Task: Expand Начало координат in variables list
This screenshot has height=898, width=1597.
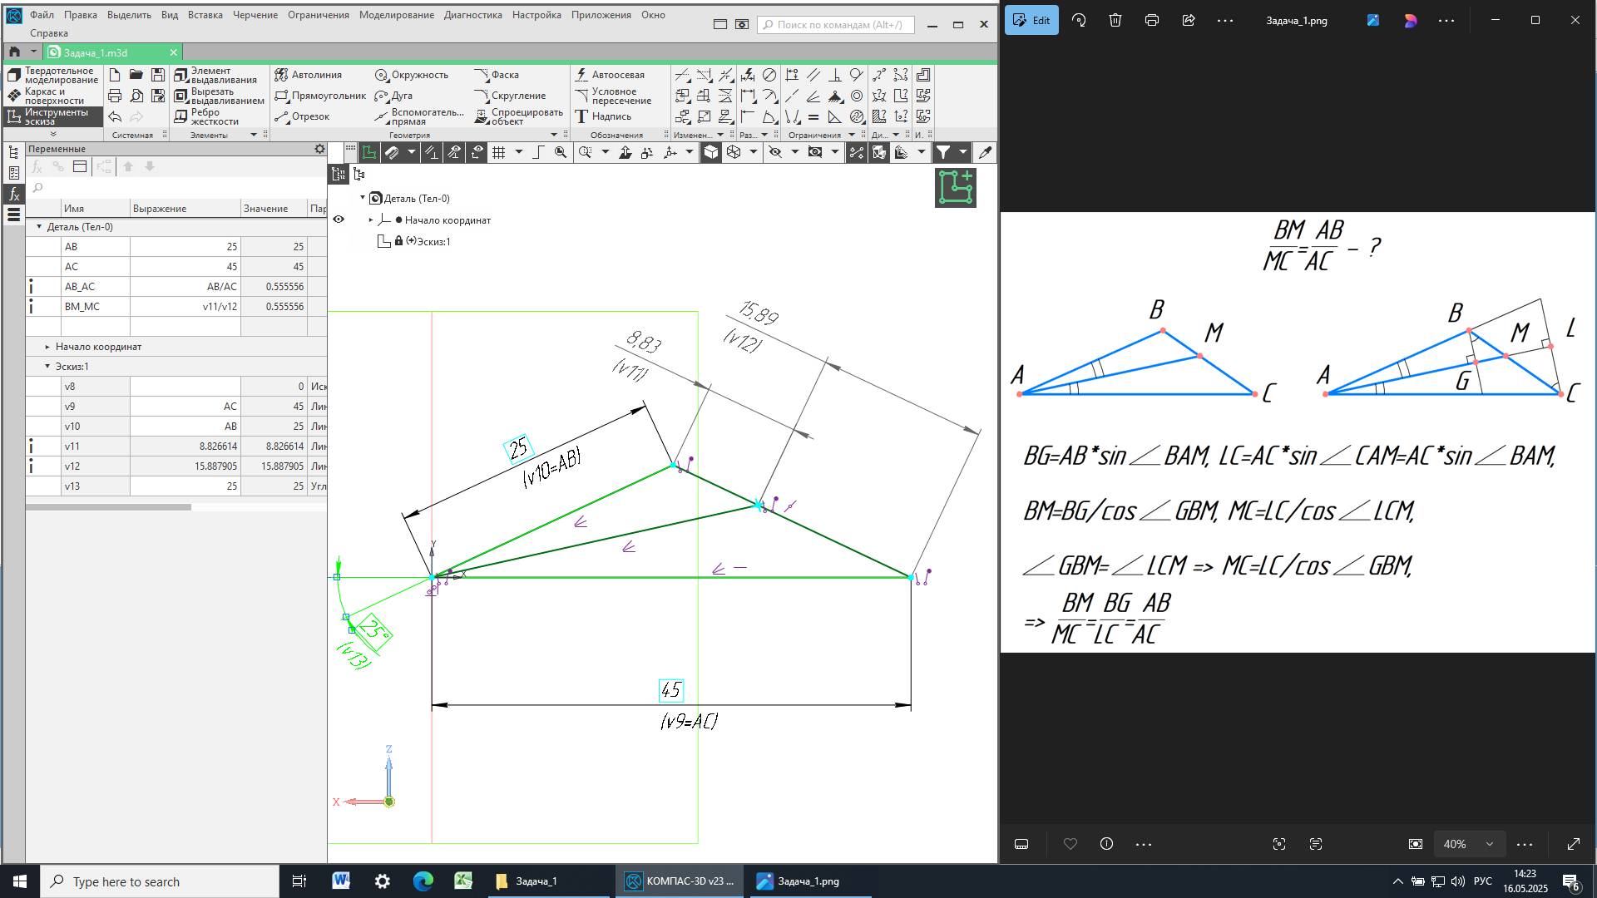Action: [47, 347]
